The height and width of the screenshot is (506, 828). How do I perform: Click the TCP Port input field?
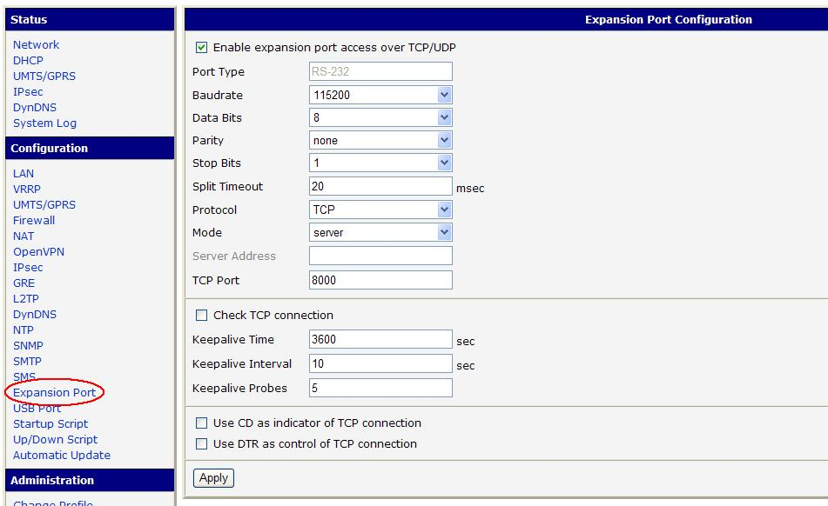pyautogui.click(x=380, y=280)
